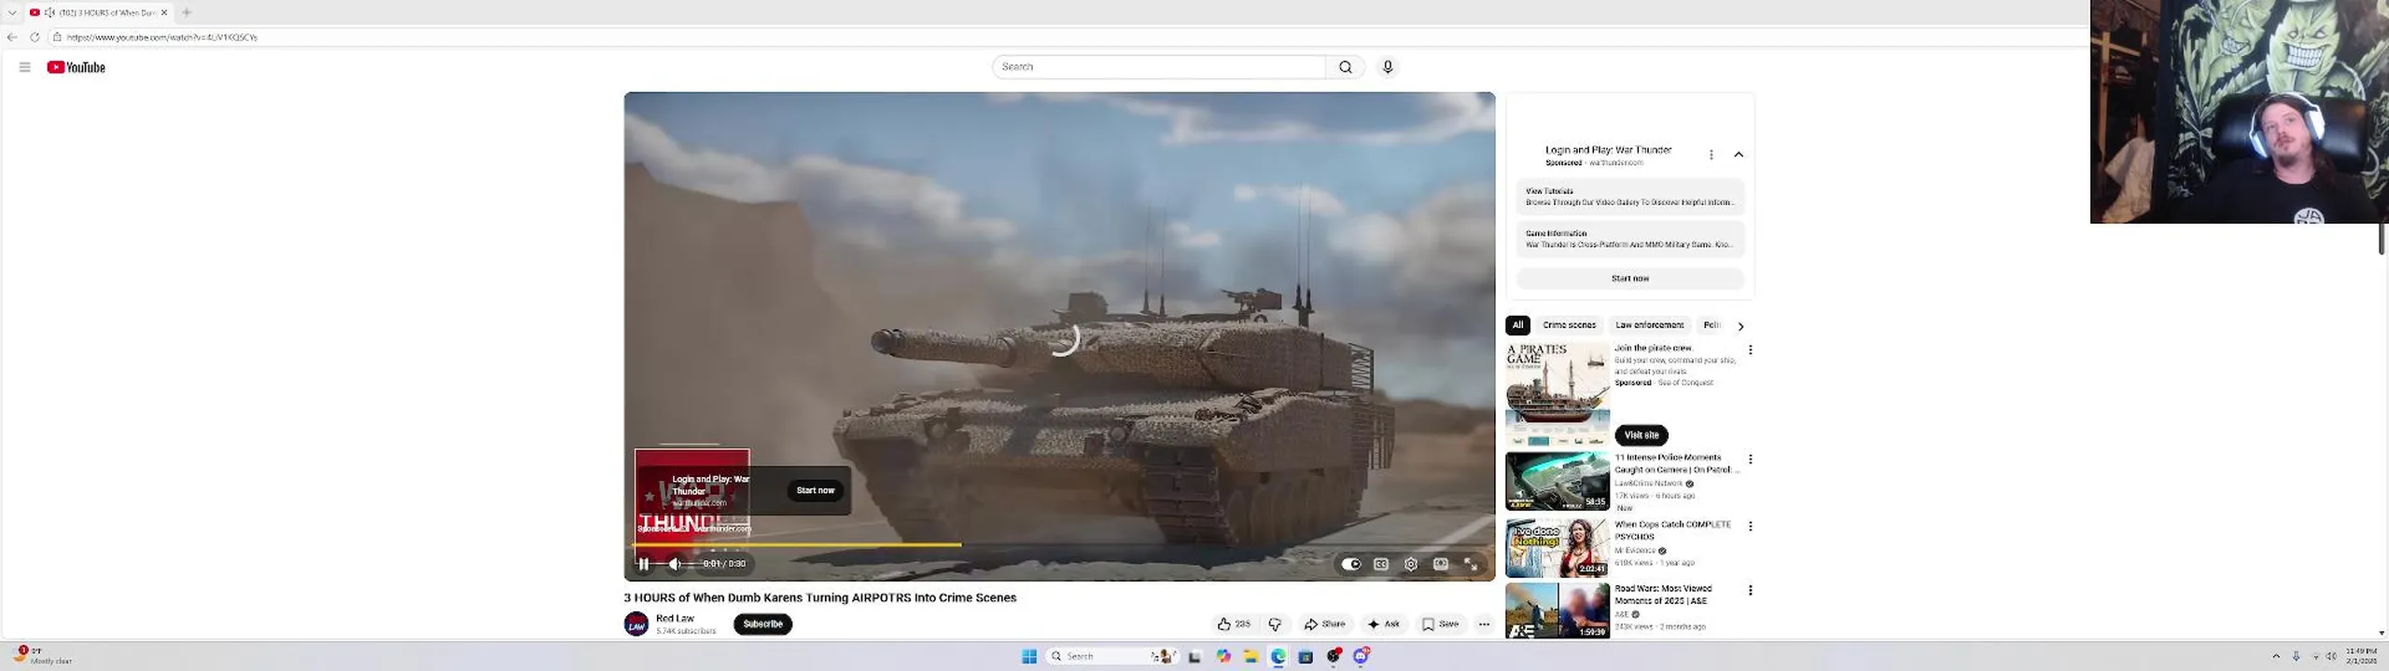
Task: Enter fullscreen mode in the player
Action: tap(1471, 564)
